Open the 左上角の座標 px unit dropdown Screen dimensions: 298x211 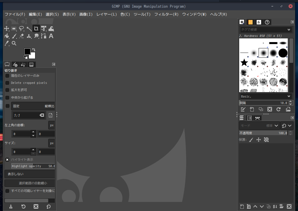tap(52, 125)
